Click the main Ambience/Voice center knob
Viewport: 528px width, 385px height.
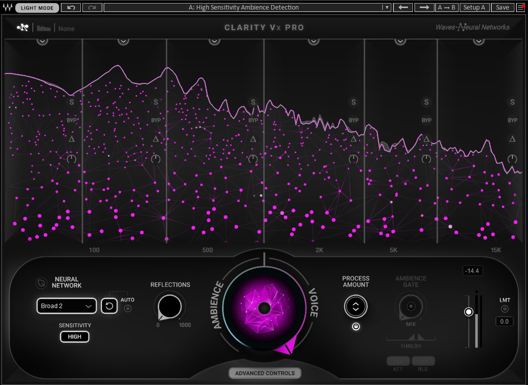pos(264,308)
